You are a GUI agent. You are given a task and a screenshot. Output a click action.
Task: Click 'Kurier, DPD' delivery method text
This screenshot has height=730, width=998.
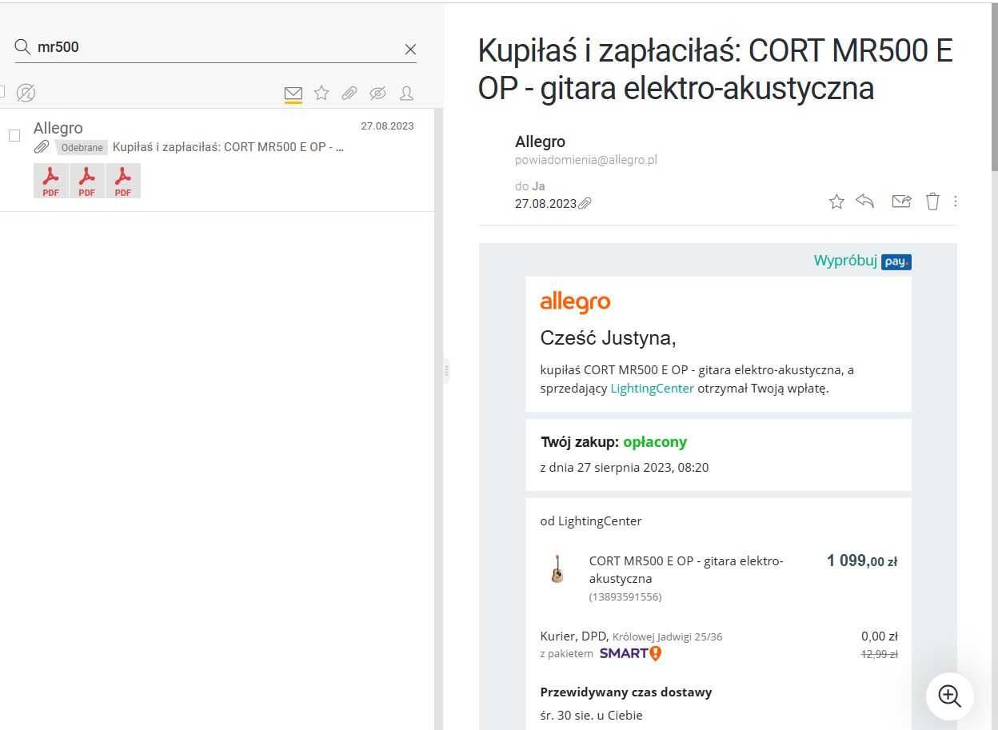click(x=574, y=636)
